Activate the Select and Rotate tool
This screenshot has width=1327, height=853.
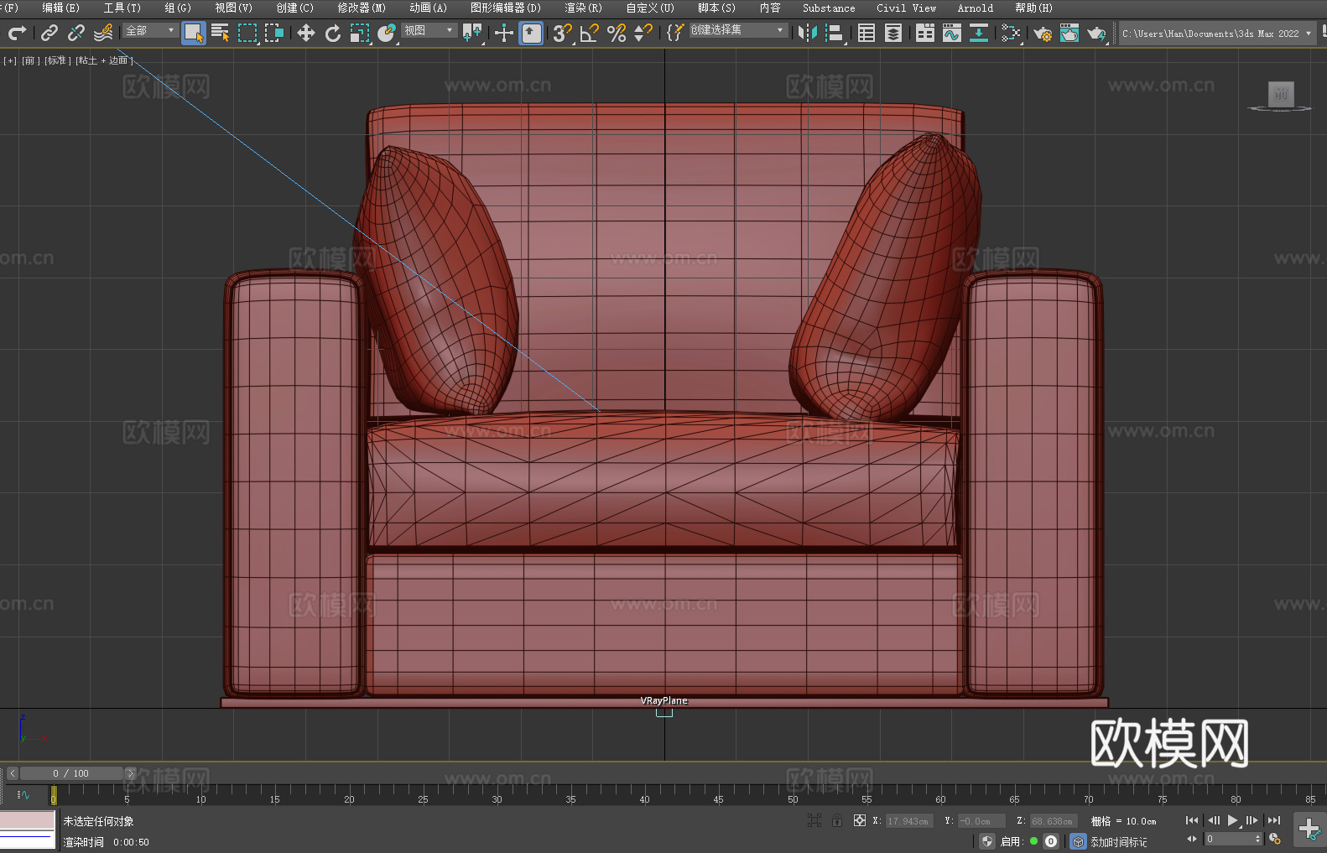click(x=333, y=33)
